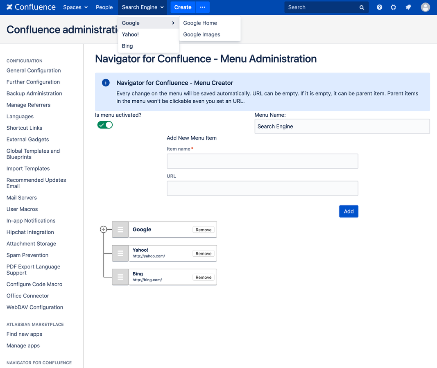Open the Search Engine menu dropdown
The height and width of the screenshot is (368, 437).
click(143, 7)
